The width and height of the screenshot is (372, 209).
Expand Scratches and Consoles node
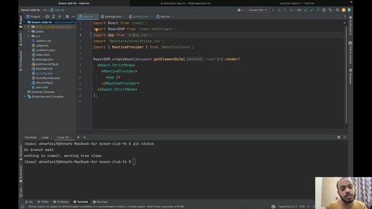(x=24, y=96)
